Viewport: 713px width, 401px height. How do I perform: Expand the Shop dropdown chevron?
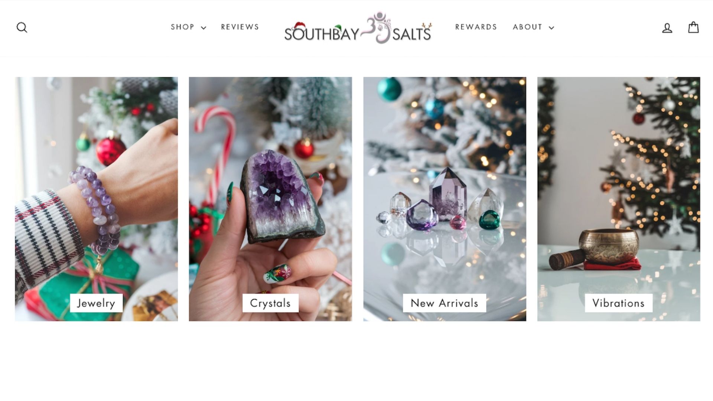[204, 27]
